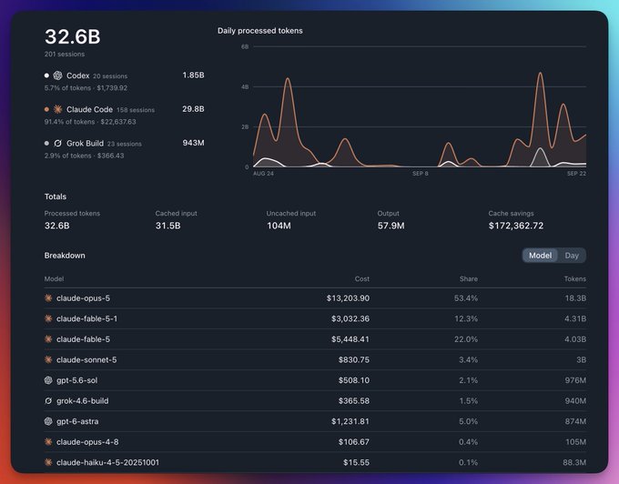Click the $1,231.81 cost cell
This screenshot has height=484, width=619.
(x=350, y=421)
